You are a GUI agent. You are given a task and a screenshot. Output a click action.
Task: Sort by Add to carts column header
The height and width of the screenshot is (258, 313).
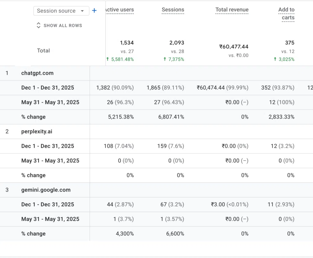(x=286, y=13)
